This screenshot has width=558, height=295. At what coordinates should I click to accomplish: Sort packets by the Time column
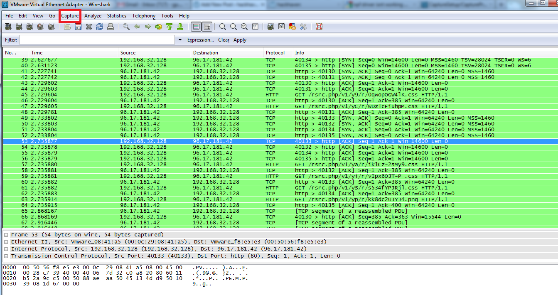coord(74,53)
